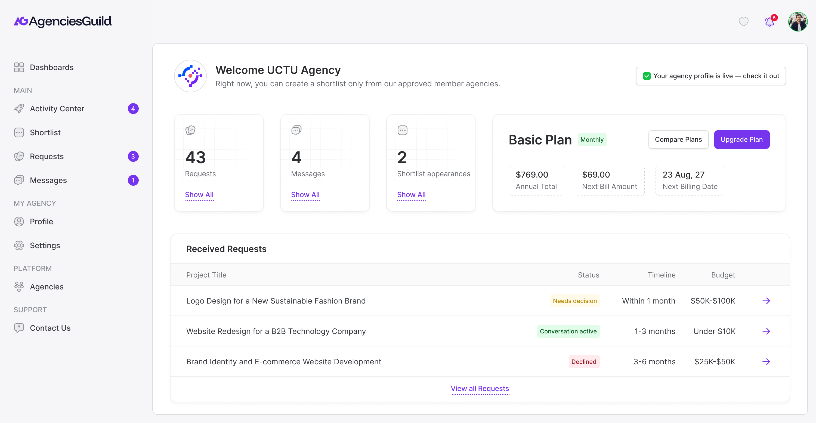Image resolution: width=816 pixels, height=423 pixels.
Task: Open the Agencies platform page
Action: point(47,287)
